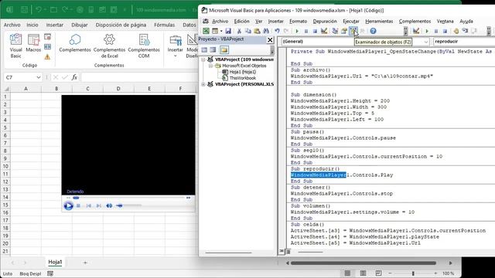Stop the media player playback
Viewport: 495px width, 278px height.
pyautogui.click(x=78, y=205)
